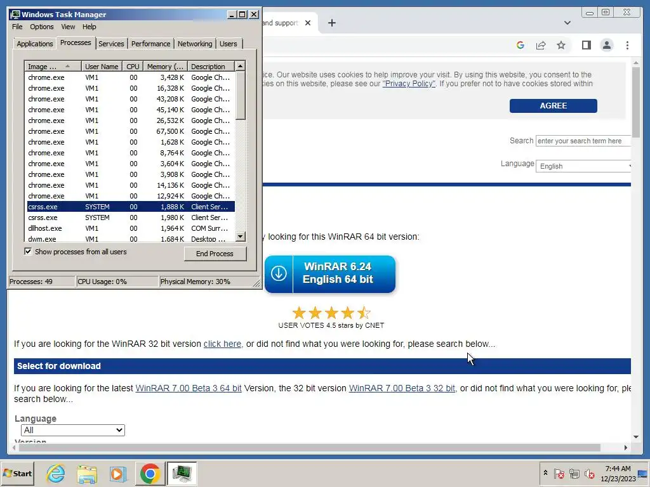The width and height of the screenshot is (650, 487).
Task: Open Internet Explorer from the taskbar
Action: [56, 473]
